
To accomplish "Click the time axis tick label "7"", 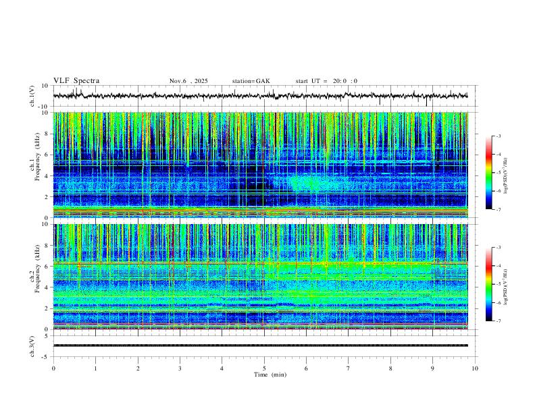I will [349, 368].
